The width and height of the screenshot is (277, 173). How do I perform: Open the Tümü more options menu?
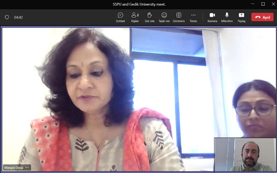(x=193, y=17)
